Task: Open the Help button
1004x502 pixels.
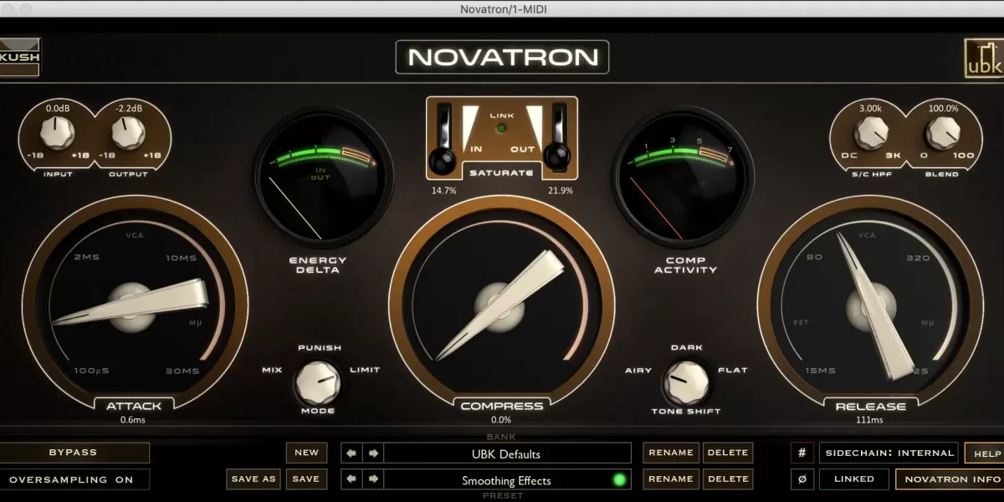Action: click(x=984, y=453)
